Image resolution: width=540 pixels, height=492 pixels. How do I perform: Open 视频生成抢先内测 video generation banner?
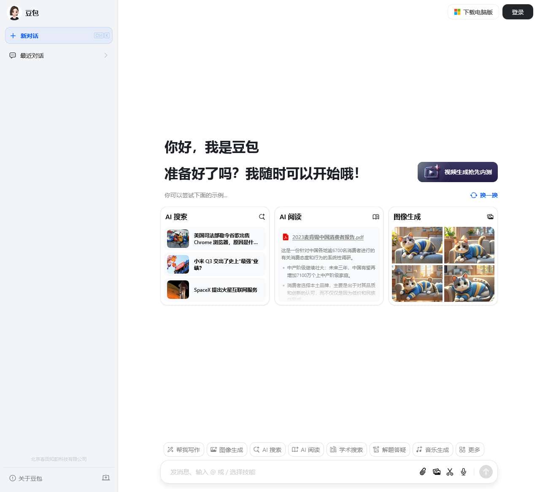(x=458, y=172)
